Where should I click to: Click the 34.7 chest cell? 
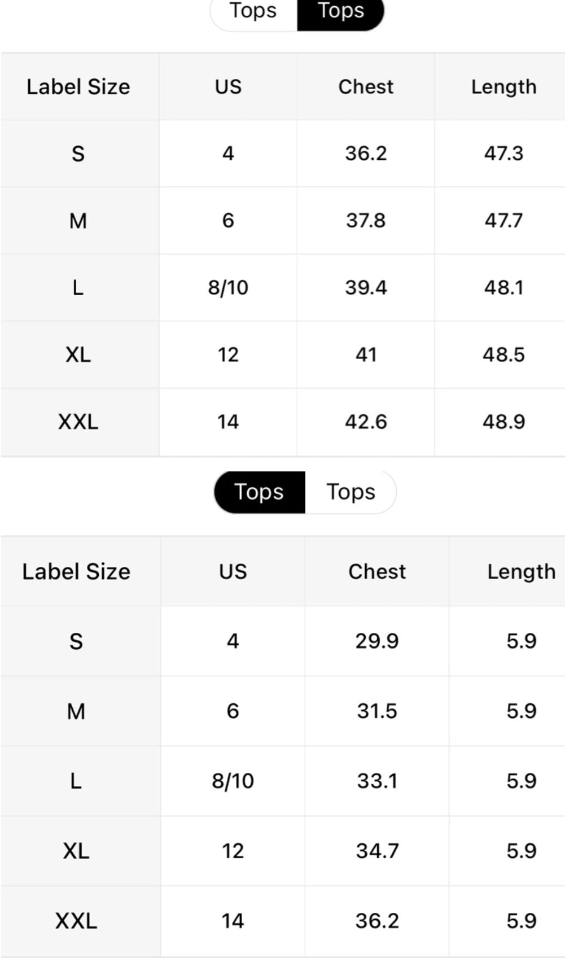[x=377, y=851]
